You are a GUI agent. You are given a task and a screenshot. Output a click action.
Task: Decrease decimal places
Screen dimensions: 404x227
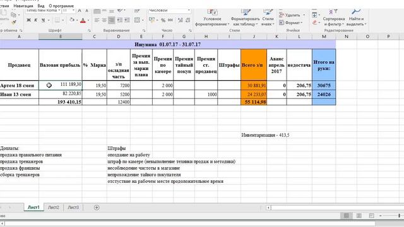click(x=187, y=20)
